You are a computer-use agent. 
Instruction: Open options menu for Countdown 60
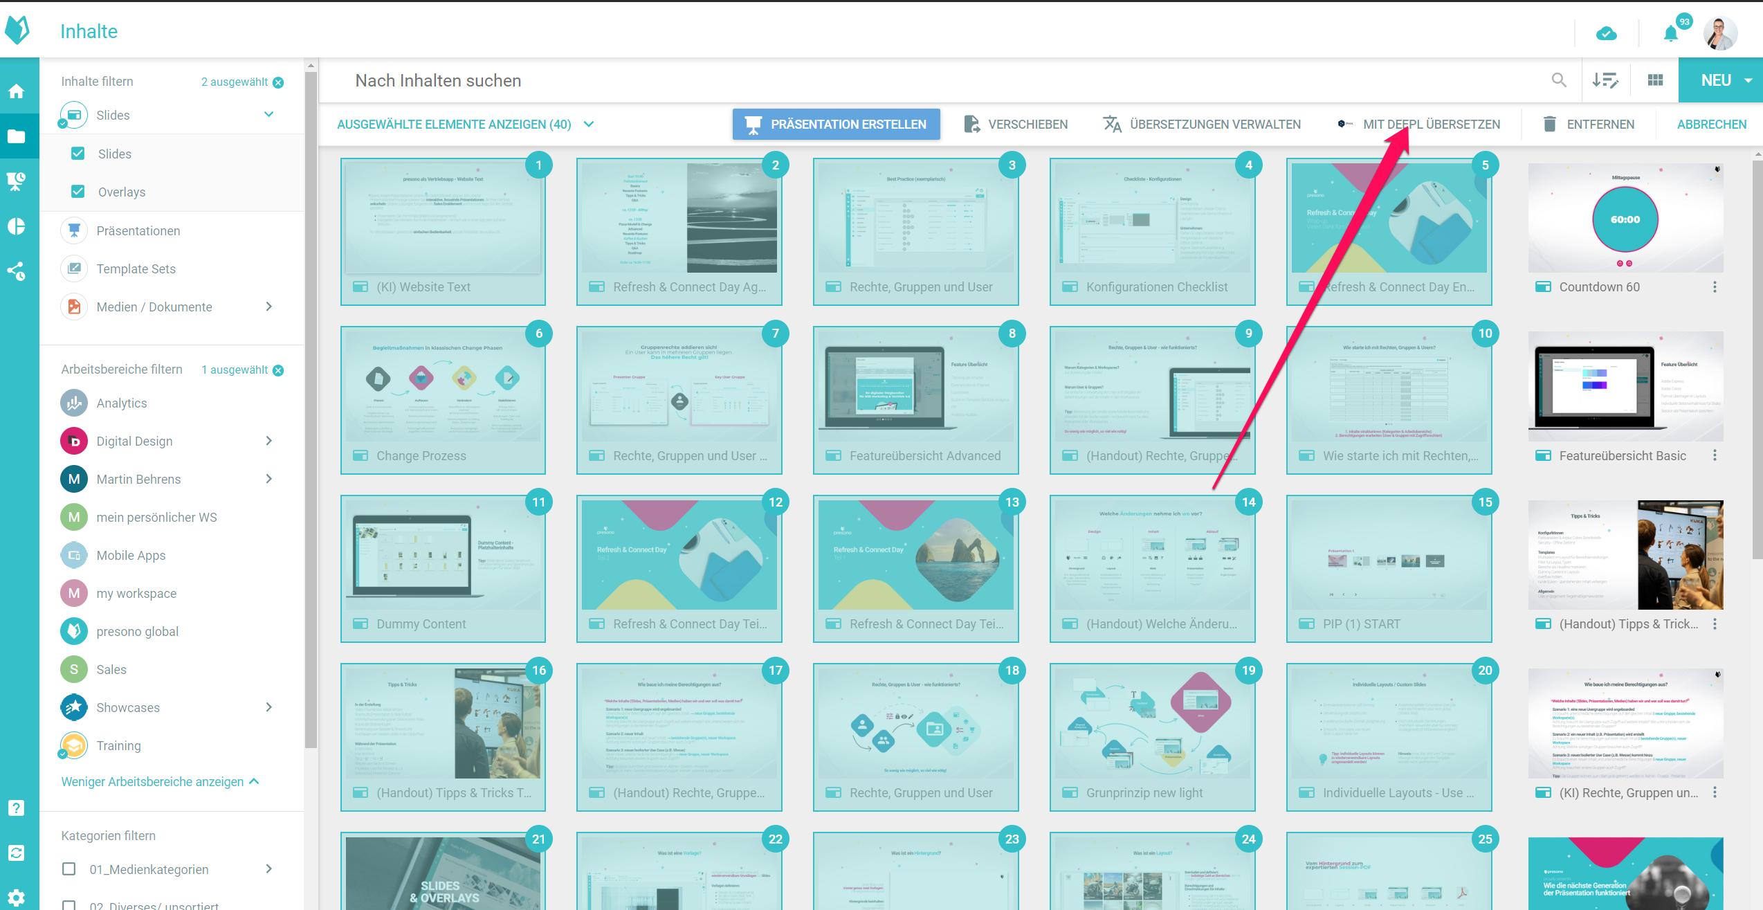pyautogui.click(x=1715, y=286)
